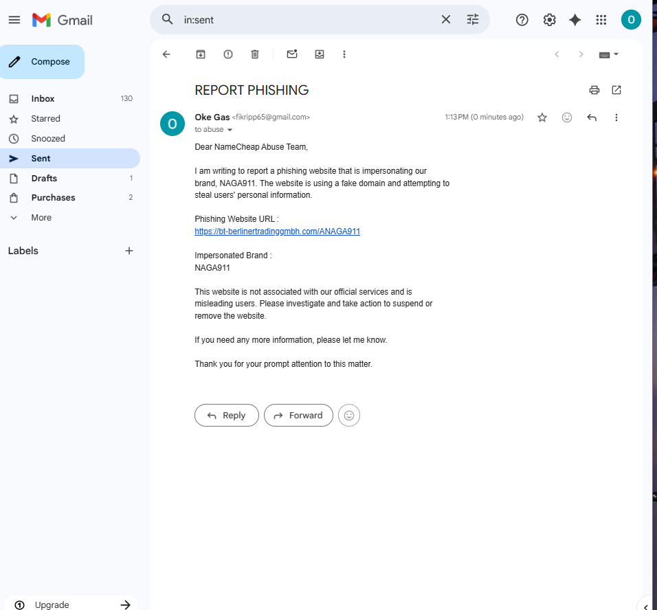Click the Labels heading

click(x=23, y=251)
